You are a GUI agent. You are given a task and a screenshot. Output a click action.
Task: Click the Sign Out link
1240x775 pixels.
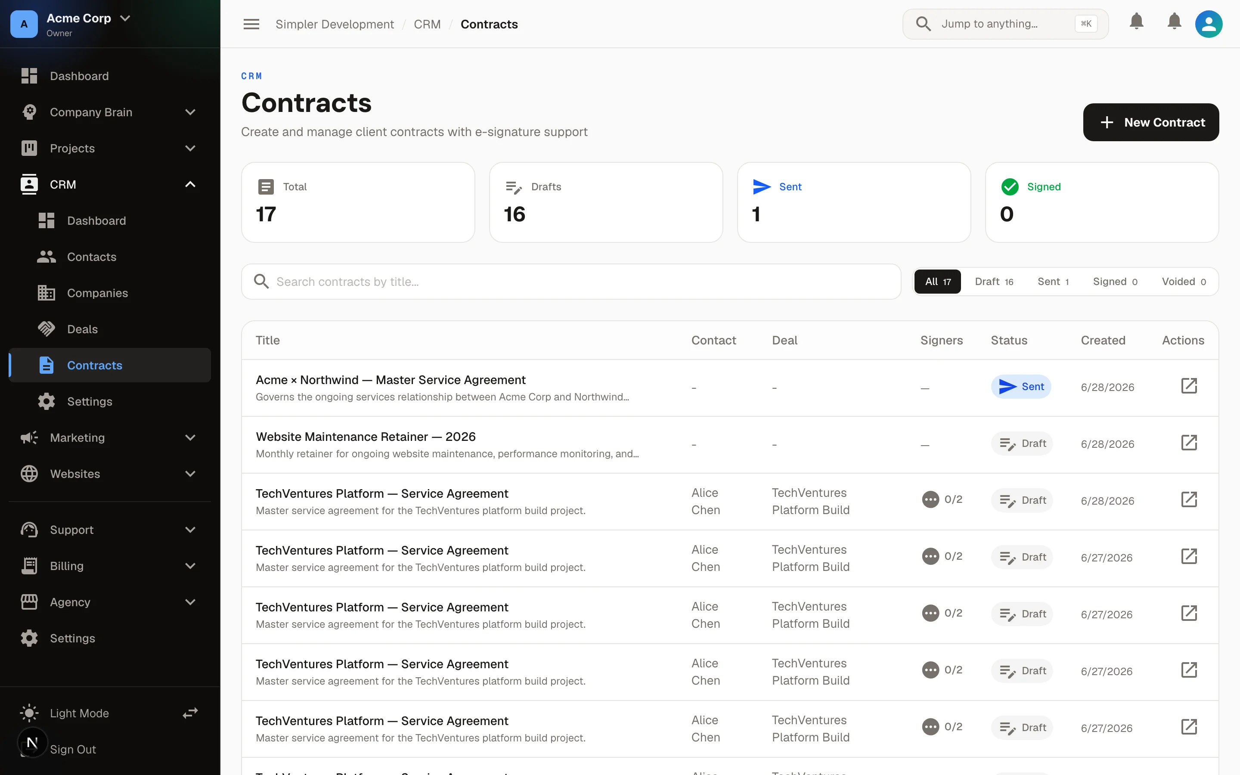tap(73, 749)
